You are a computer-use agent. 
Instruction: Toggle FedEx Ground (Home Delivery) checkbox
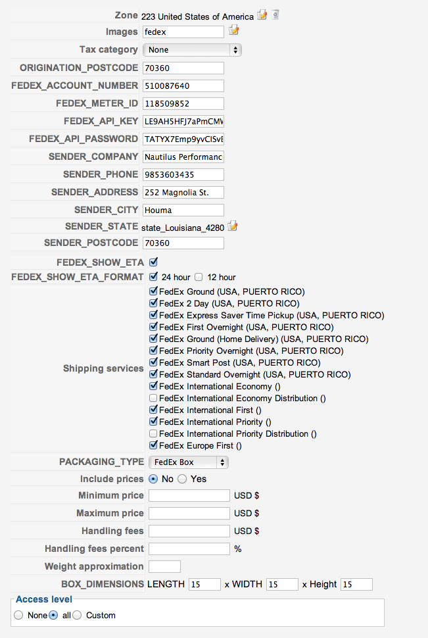pyautogui.click(x=153, y=339)
